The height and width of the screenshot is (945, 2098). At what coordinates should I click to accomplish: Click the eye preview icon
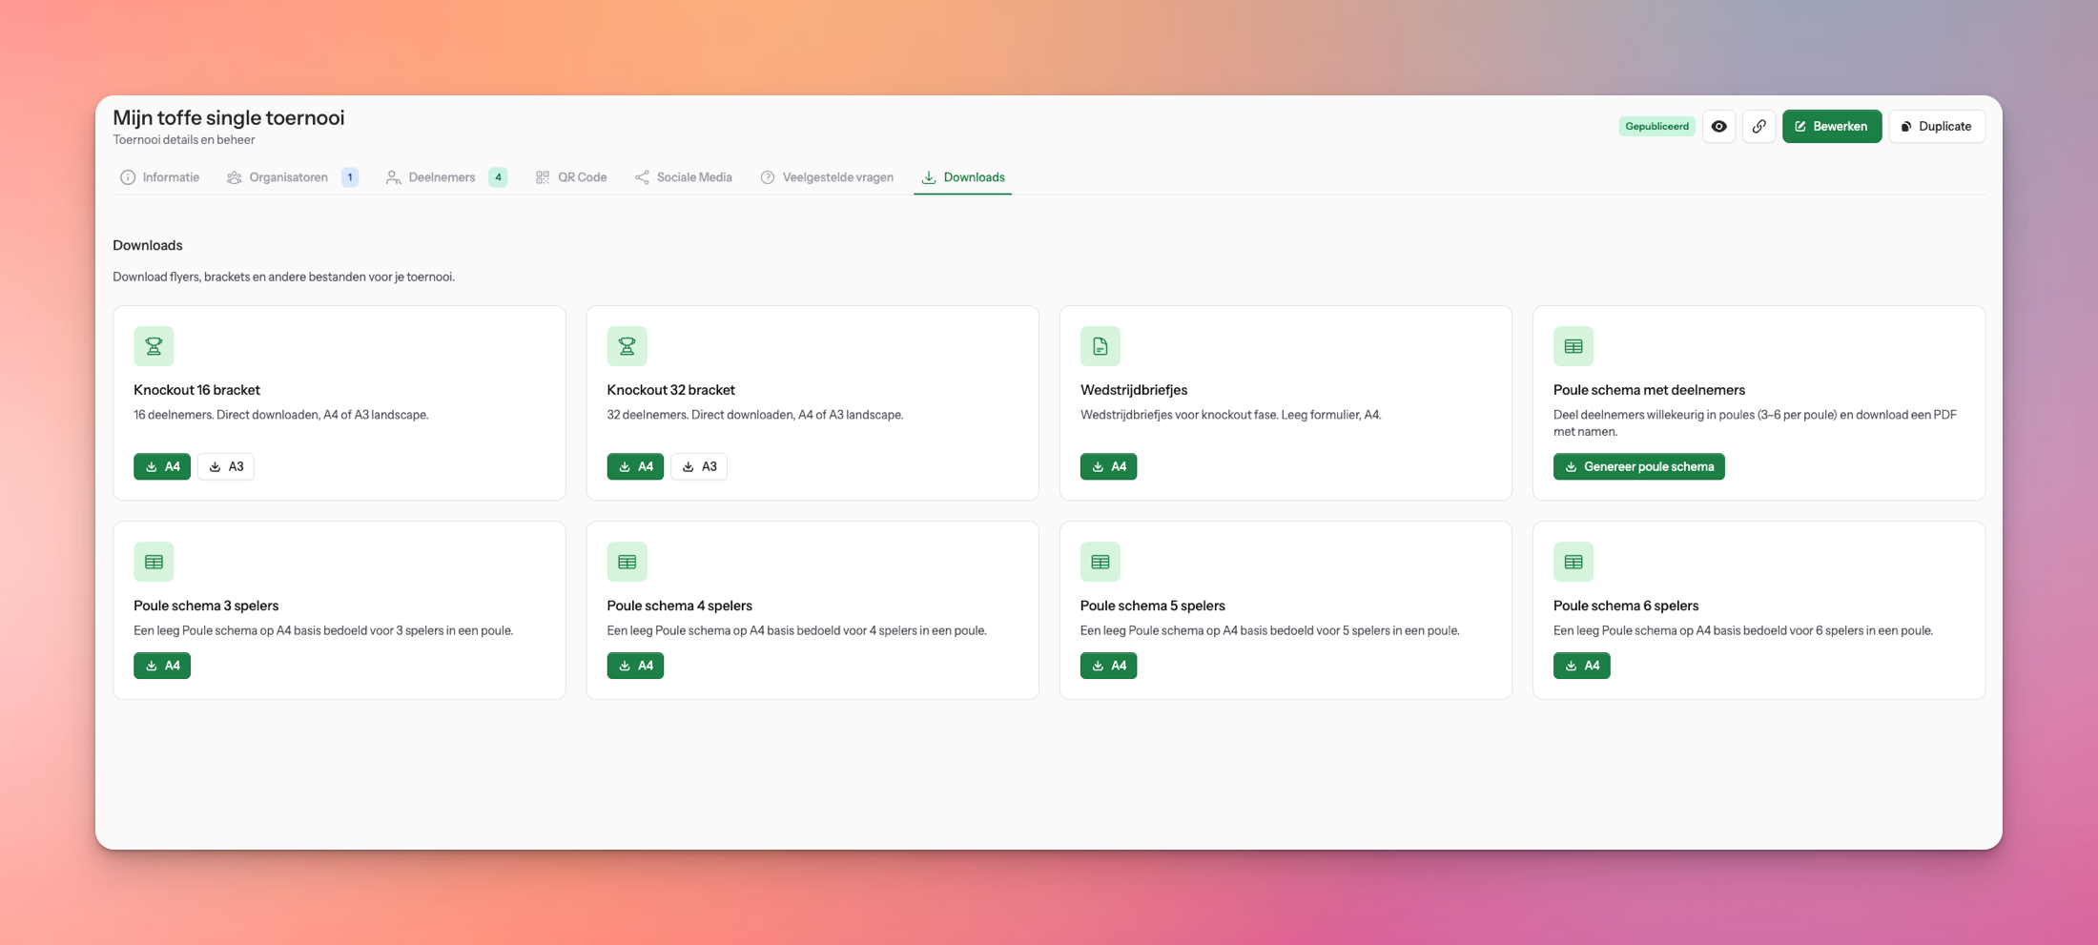click(1718, 127)
